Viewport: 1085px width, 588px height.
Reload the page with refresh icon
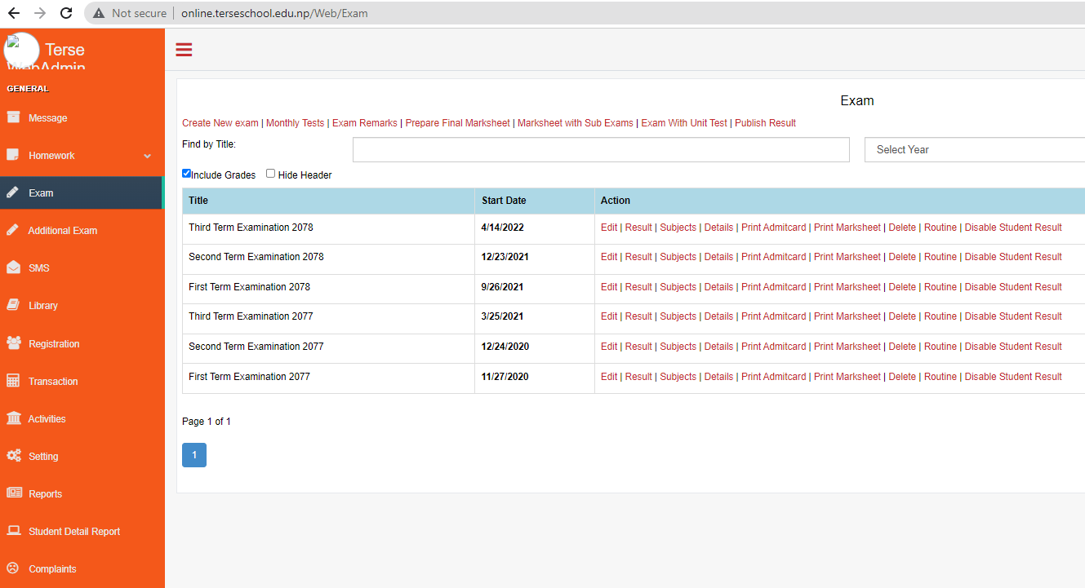[x=67, y=13]
